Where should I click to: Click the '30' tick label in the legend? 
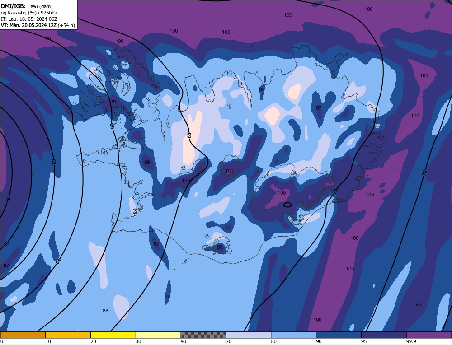(138, 341)
